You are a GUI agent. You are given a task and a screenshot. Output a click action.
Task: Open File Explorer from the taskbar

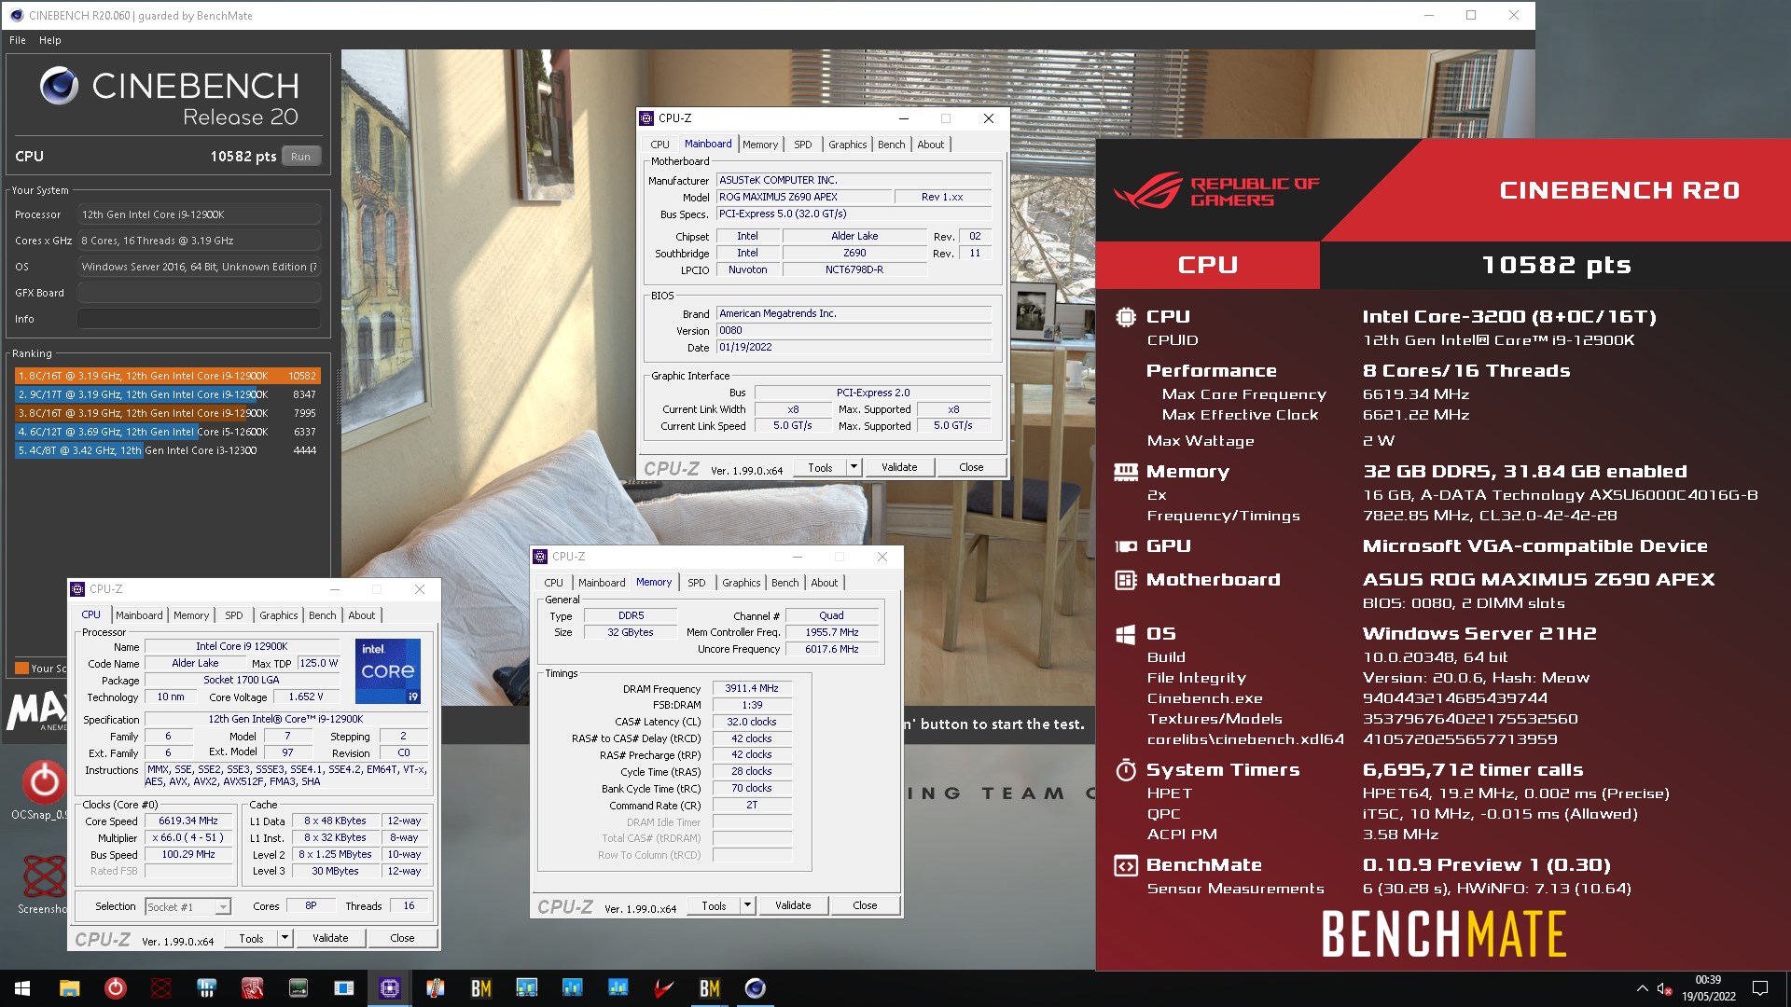pyautogui.click(x=69, y=988)
